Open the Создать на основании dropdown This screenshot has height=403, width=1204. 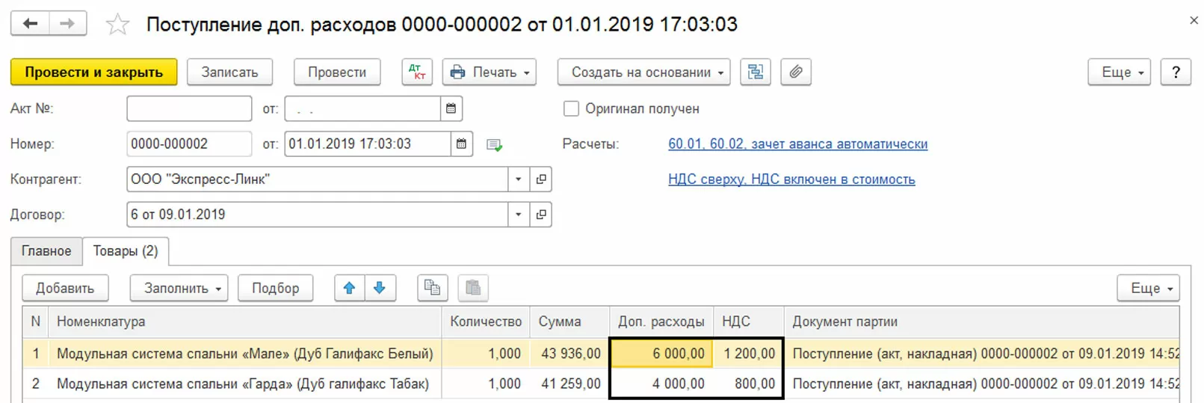643,73
